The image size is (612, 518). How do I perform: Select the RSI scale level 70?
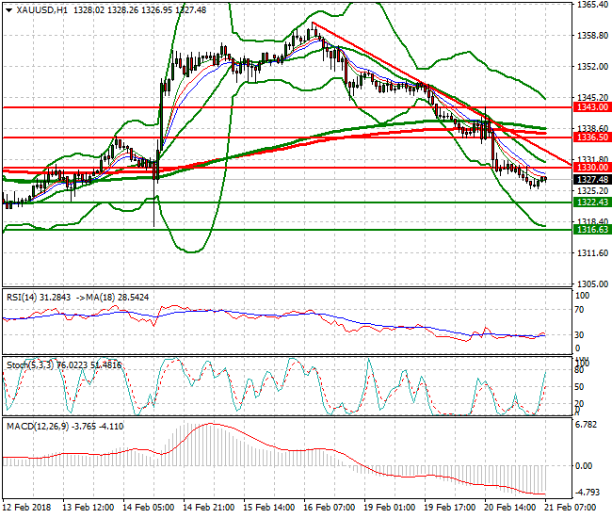[580, 310]
